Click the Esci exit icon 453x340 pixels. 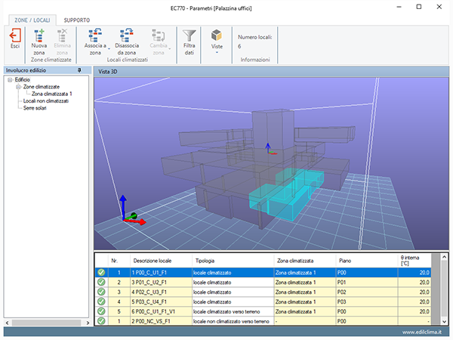pos(15,36)
